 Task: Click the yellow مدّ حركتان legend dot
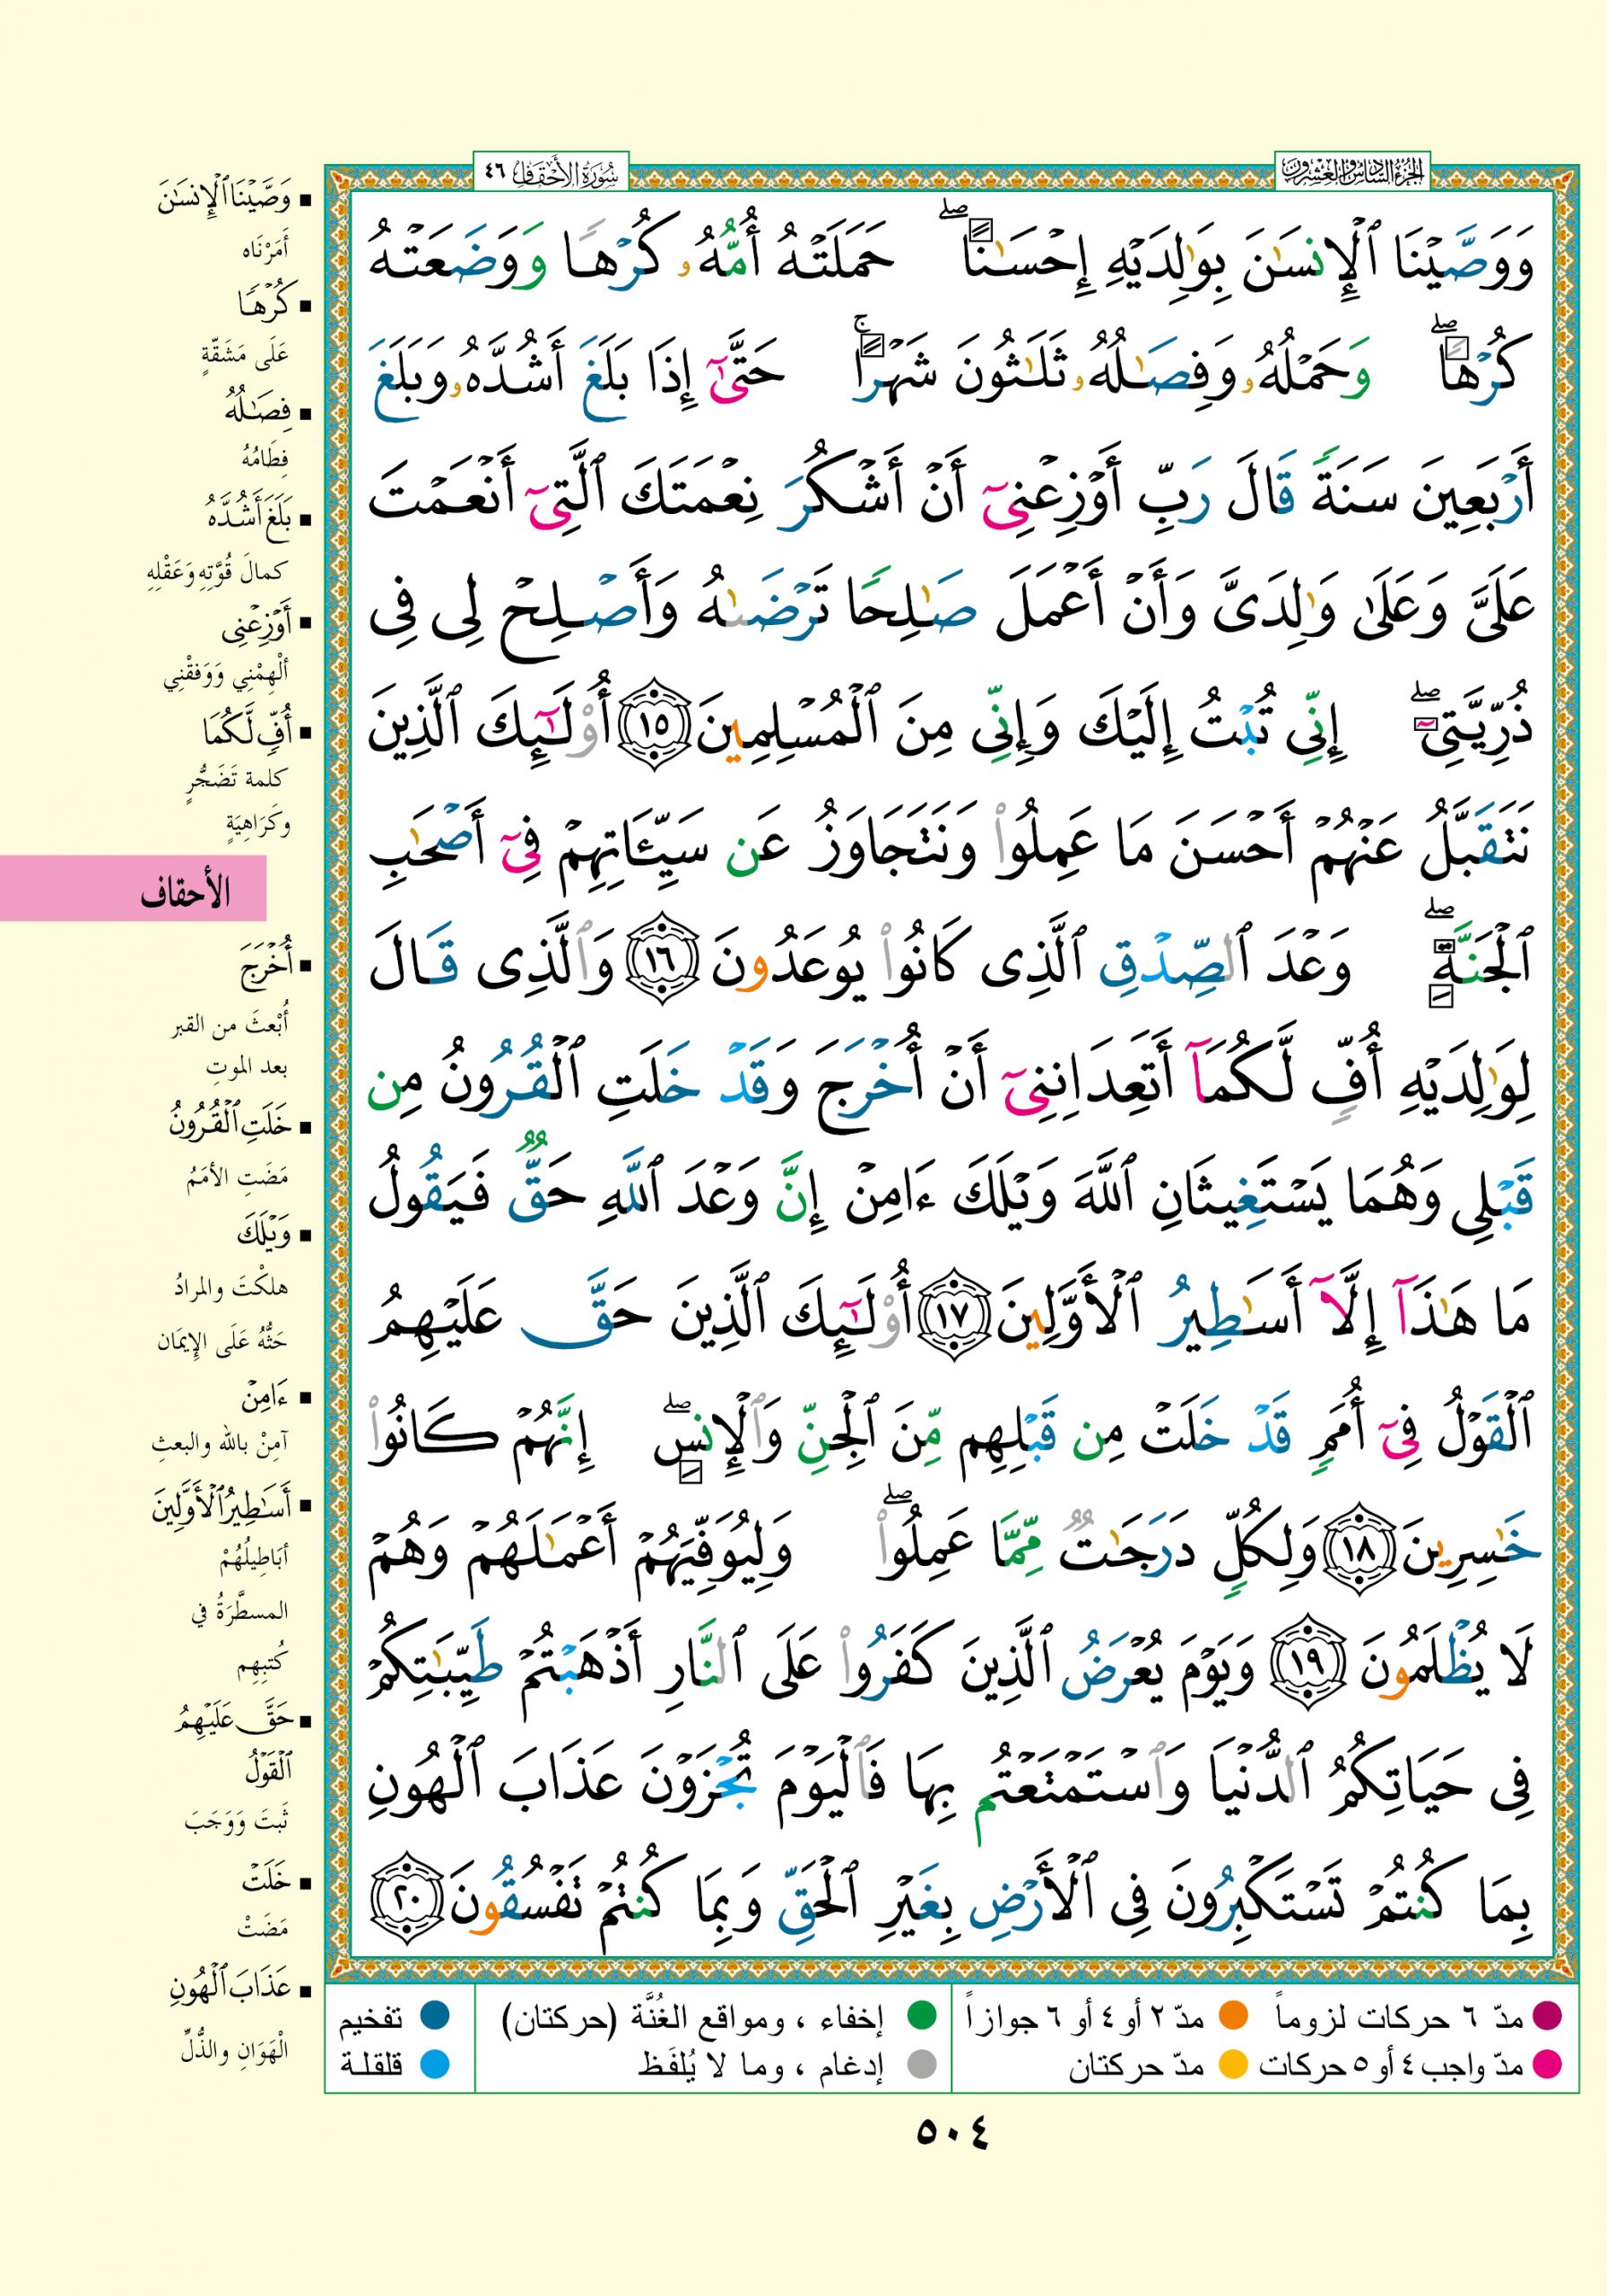tap(1234, 2064)
